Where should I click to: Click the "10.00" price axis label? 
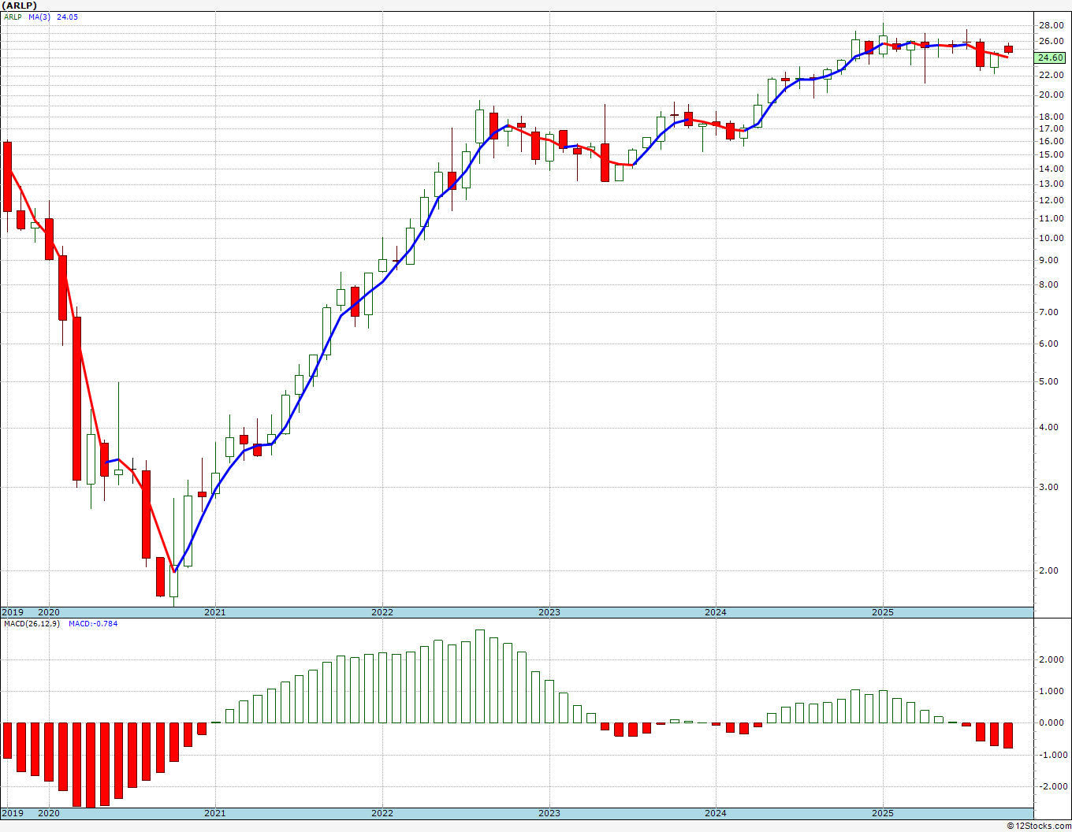pos(1052,238)
